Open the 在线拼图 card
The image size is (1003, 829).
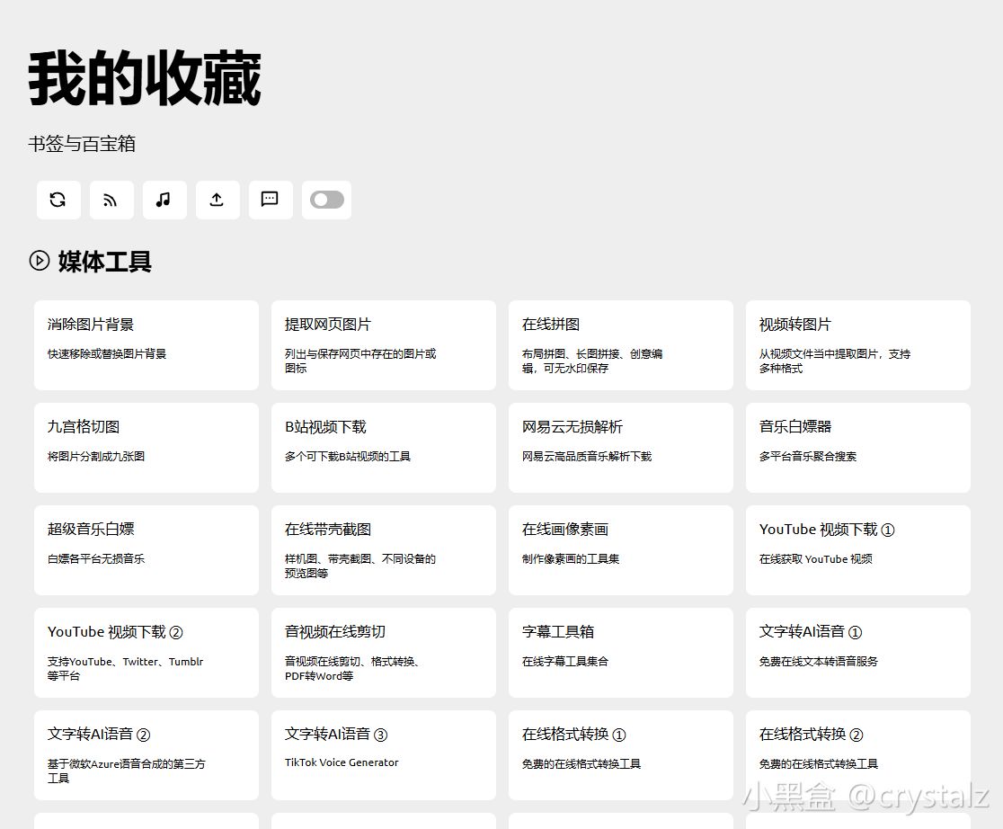click(x=621, y=345)
